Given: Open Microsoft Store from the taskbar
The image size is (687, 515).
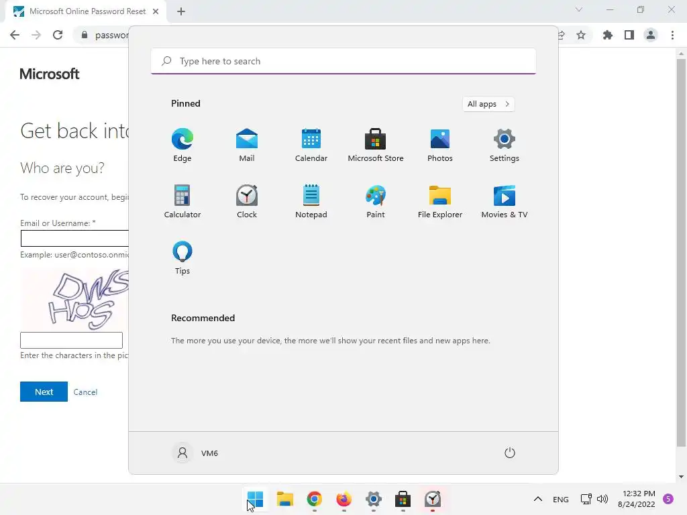Looking at the screenshot, I should [x=403, y=499].
